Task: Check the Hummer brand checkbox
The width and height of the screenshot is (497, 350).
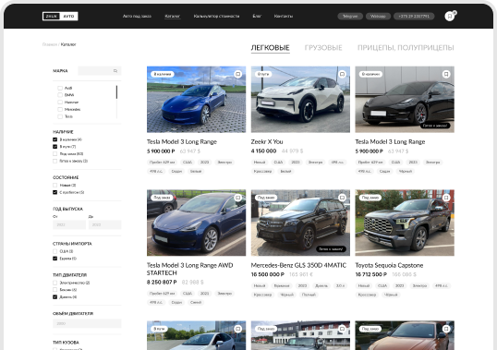Action: coord(60,103)
